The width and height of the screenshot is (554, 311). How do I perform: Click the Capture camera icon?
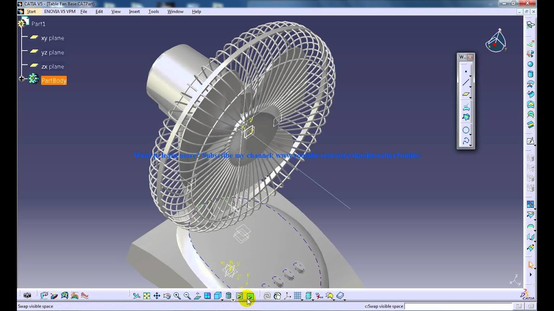[x=27, y=296]
